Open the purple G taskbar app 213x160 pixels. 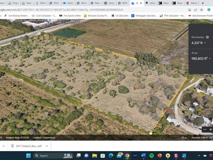pyautogui.click(x=176, y=156)
